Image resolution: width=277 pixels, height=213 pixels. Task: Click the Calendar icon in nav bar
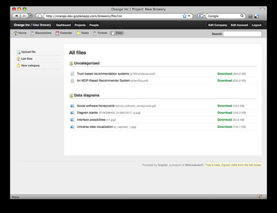click(x=58, y=33)
